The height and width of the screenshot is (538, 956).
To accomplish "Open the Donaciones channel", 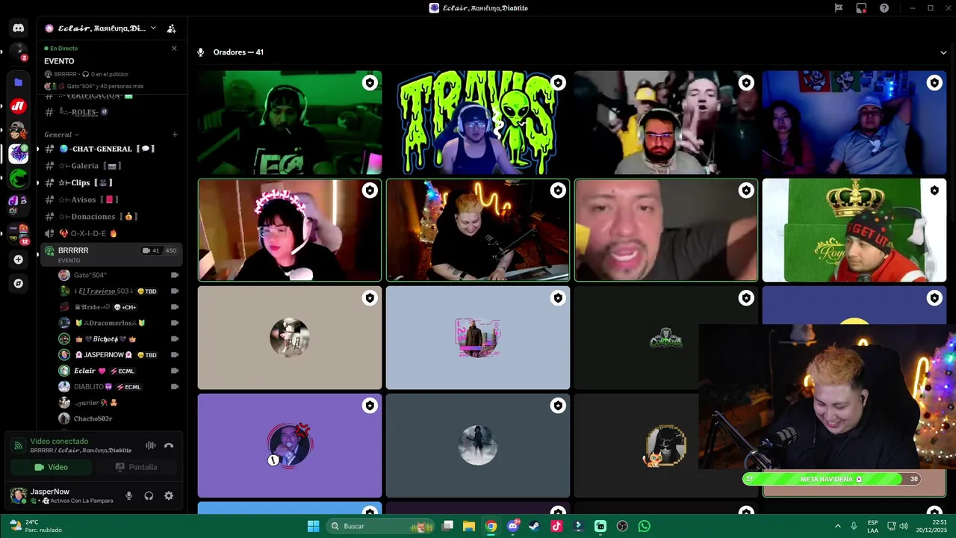I will point(111,217).
